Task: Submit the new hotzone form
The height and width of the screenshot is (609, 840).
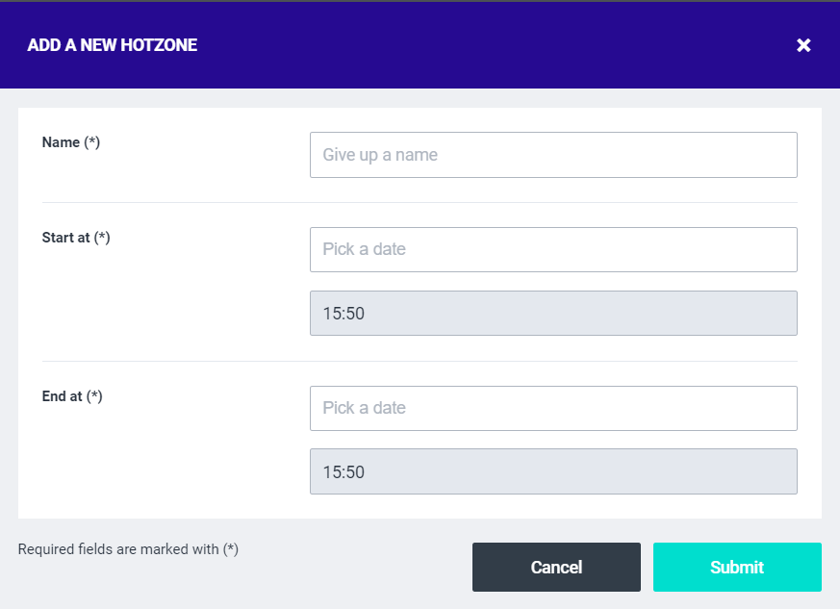Action: click(737, 567)
